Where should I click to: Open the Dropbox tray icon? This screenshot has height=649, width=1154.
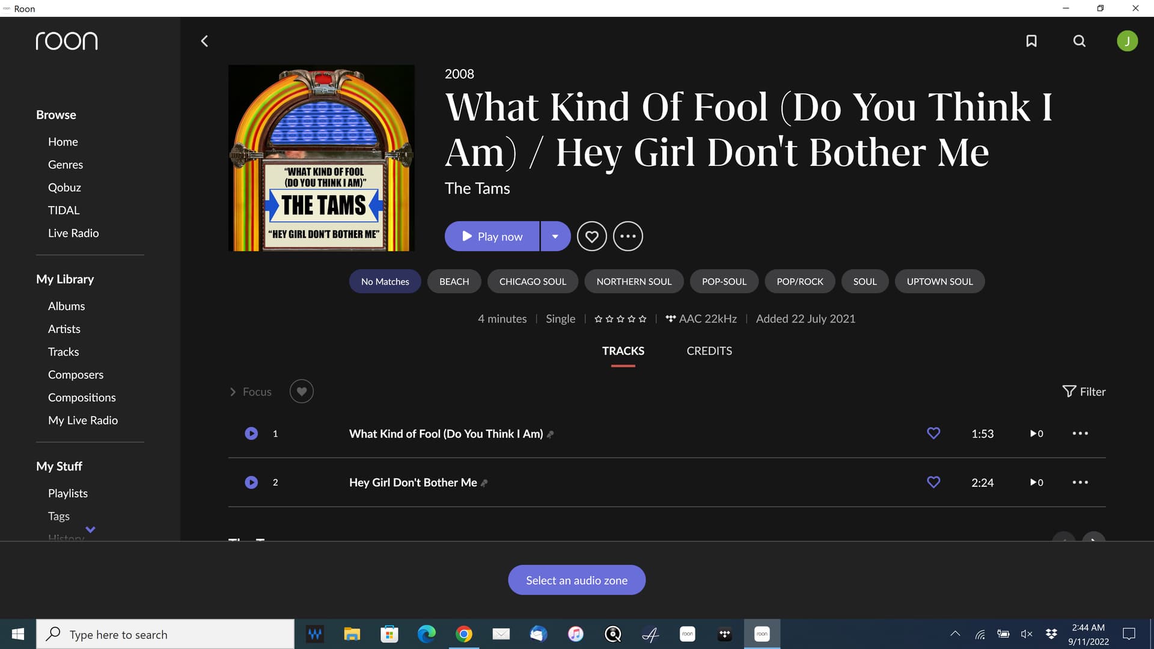(1051, 634)
